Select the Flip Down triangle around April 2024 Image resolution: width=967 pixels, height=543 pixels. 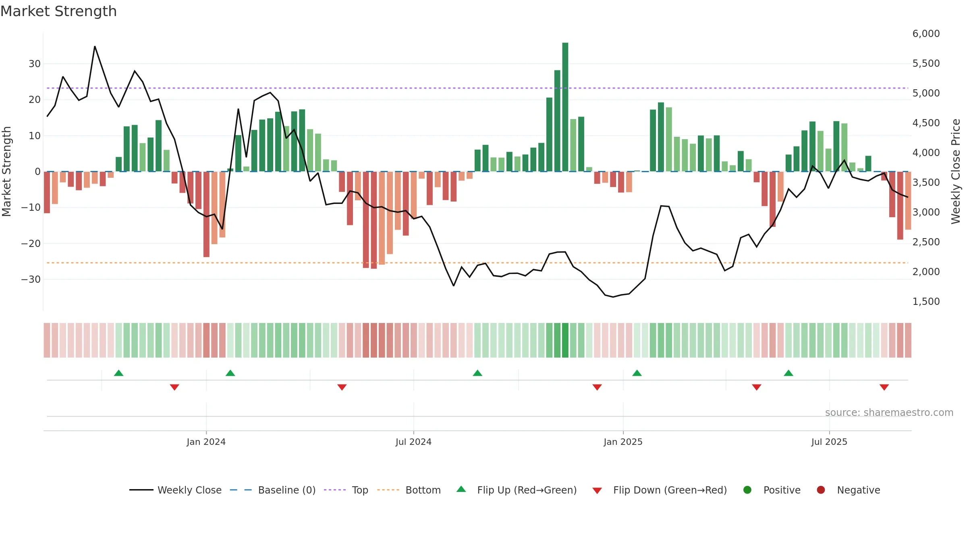[342, 387]
